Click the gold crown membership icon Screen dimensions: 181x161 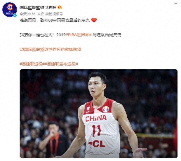pos(60,8)
